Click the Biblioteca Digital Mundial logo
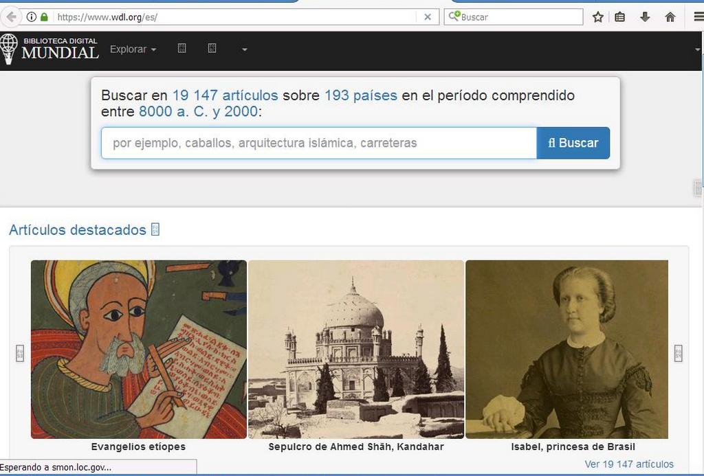Screen dimensions: 704x476 coord(49,49)
